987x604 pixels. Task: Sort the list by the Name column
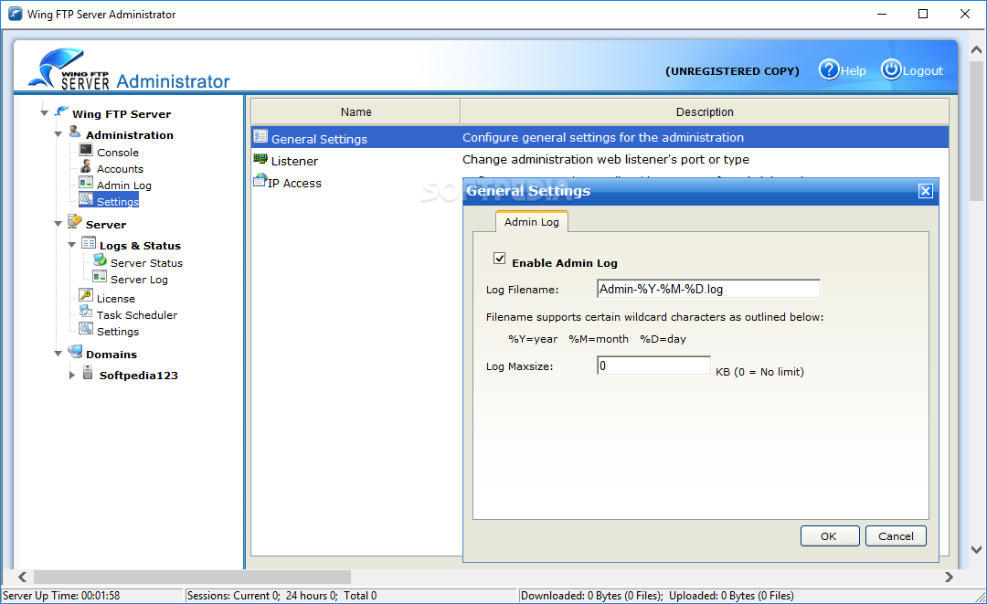pos(356,112)
